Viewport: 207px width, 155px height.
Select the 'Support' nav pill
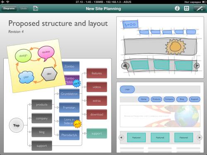pos(195,99)
